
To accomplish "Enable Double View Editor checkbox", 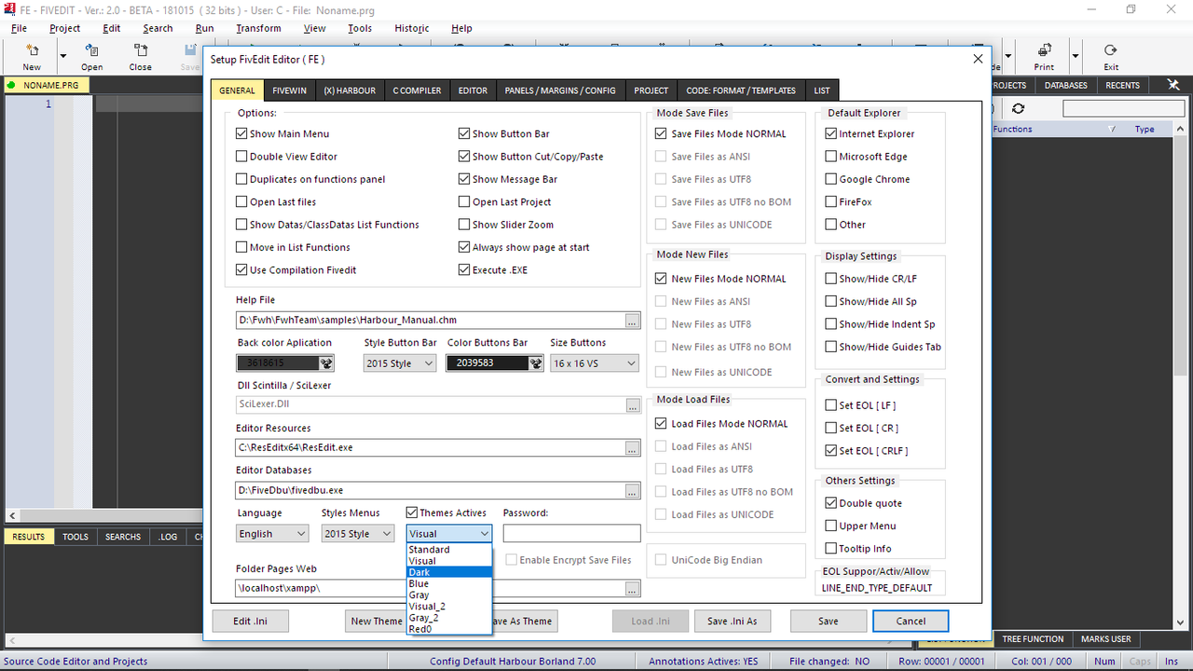I will [x=241, y=157].
